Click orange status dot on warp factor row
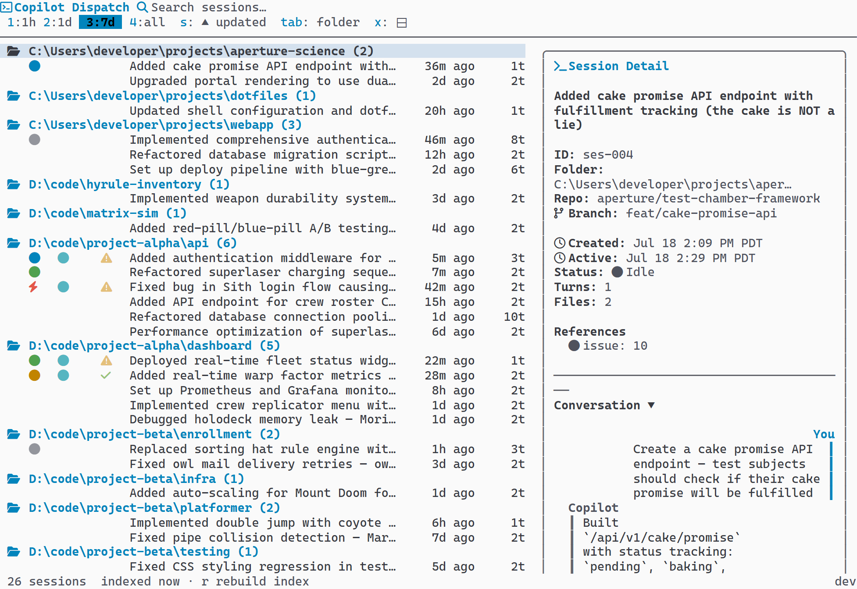The height and width of the screenshot is (589, 857). coord(35,375)
